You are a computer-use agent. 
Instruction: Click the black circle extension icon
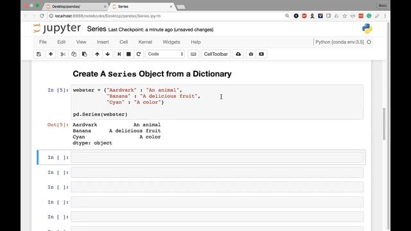point(296,16)
